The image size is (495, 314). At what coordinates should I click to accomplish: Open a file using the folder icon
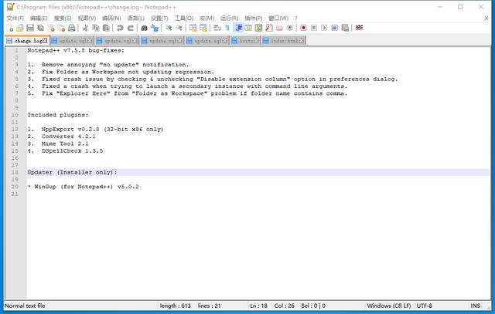point(20,28)
